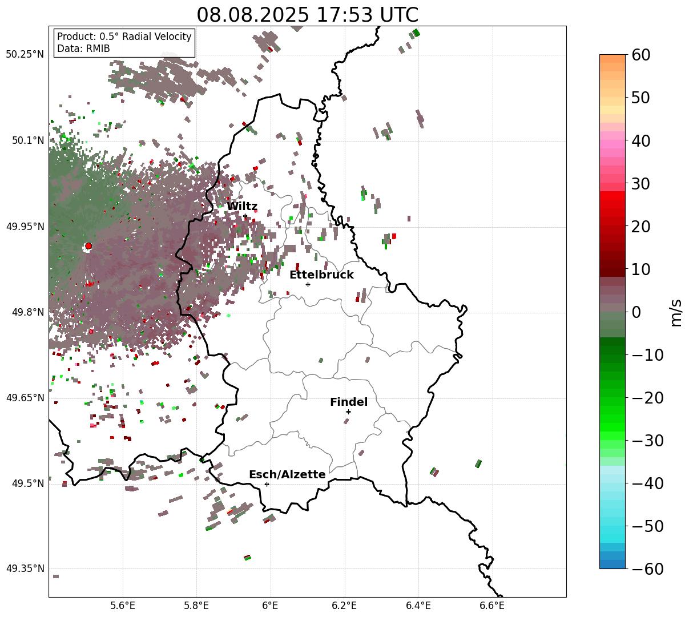
Task: Click the 6.2°E longitude label
Action: (x=345, y=605)
